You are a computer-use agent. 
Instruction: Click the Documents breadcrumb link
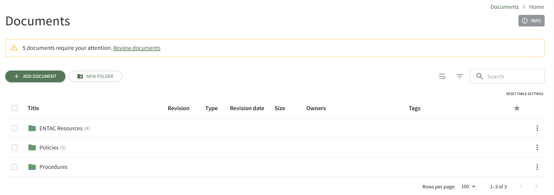[504, 7]
